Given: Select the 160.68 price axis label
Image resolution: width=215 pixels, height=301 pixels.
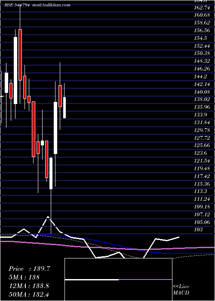Looking at the screenshot, I should pyautogui.click(x=202, y=15).
